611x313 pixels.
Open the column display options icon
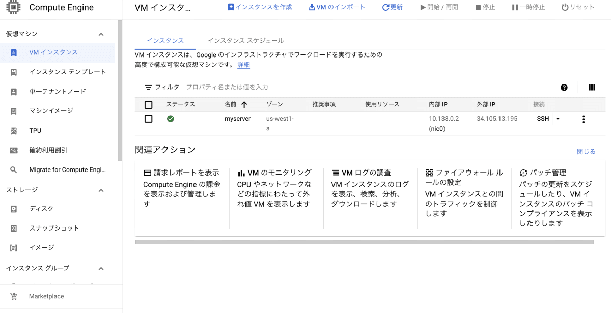point(592,88)
